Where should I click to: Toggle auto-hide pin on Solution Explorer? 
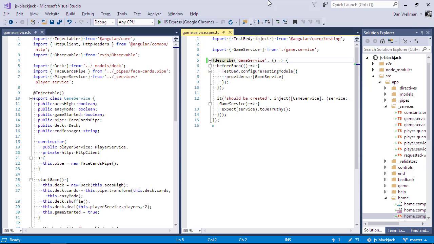pos(422,33)
